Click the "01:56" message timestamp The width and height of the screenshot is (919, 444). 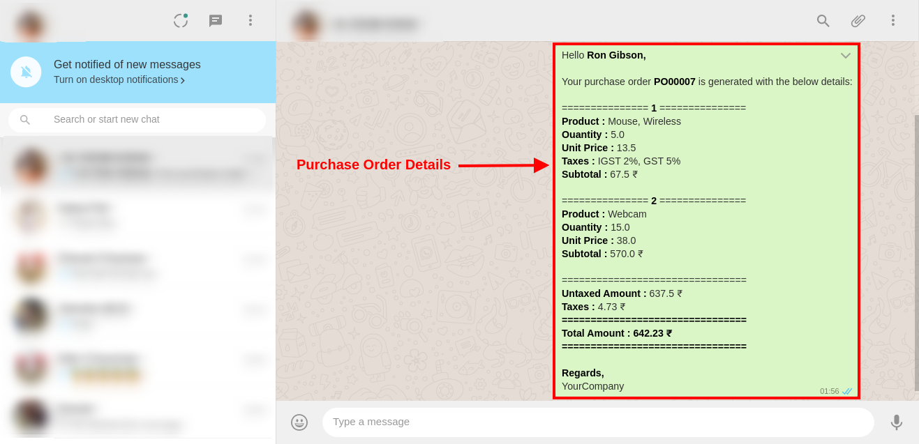coord(829,391)
